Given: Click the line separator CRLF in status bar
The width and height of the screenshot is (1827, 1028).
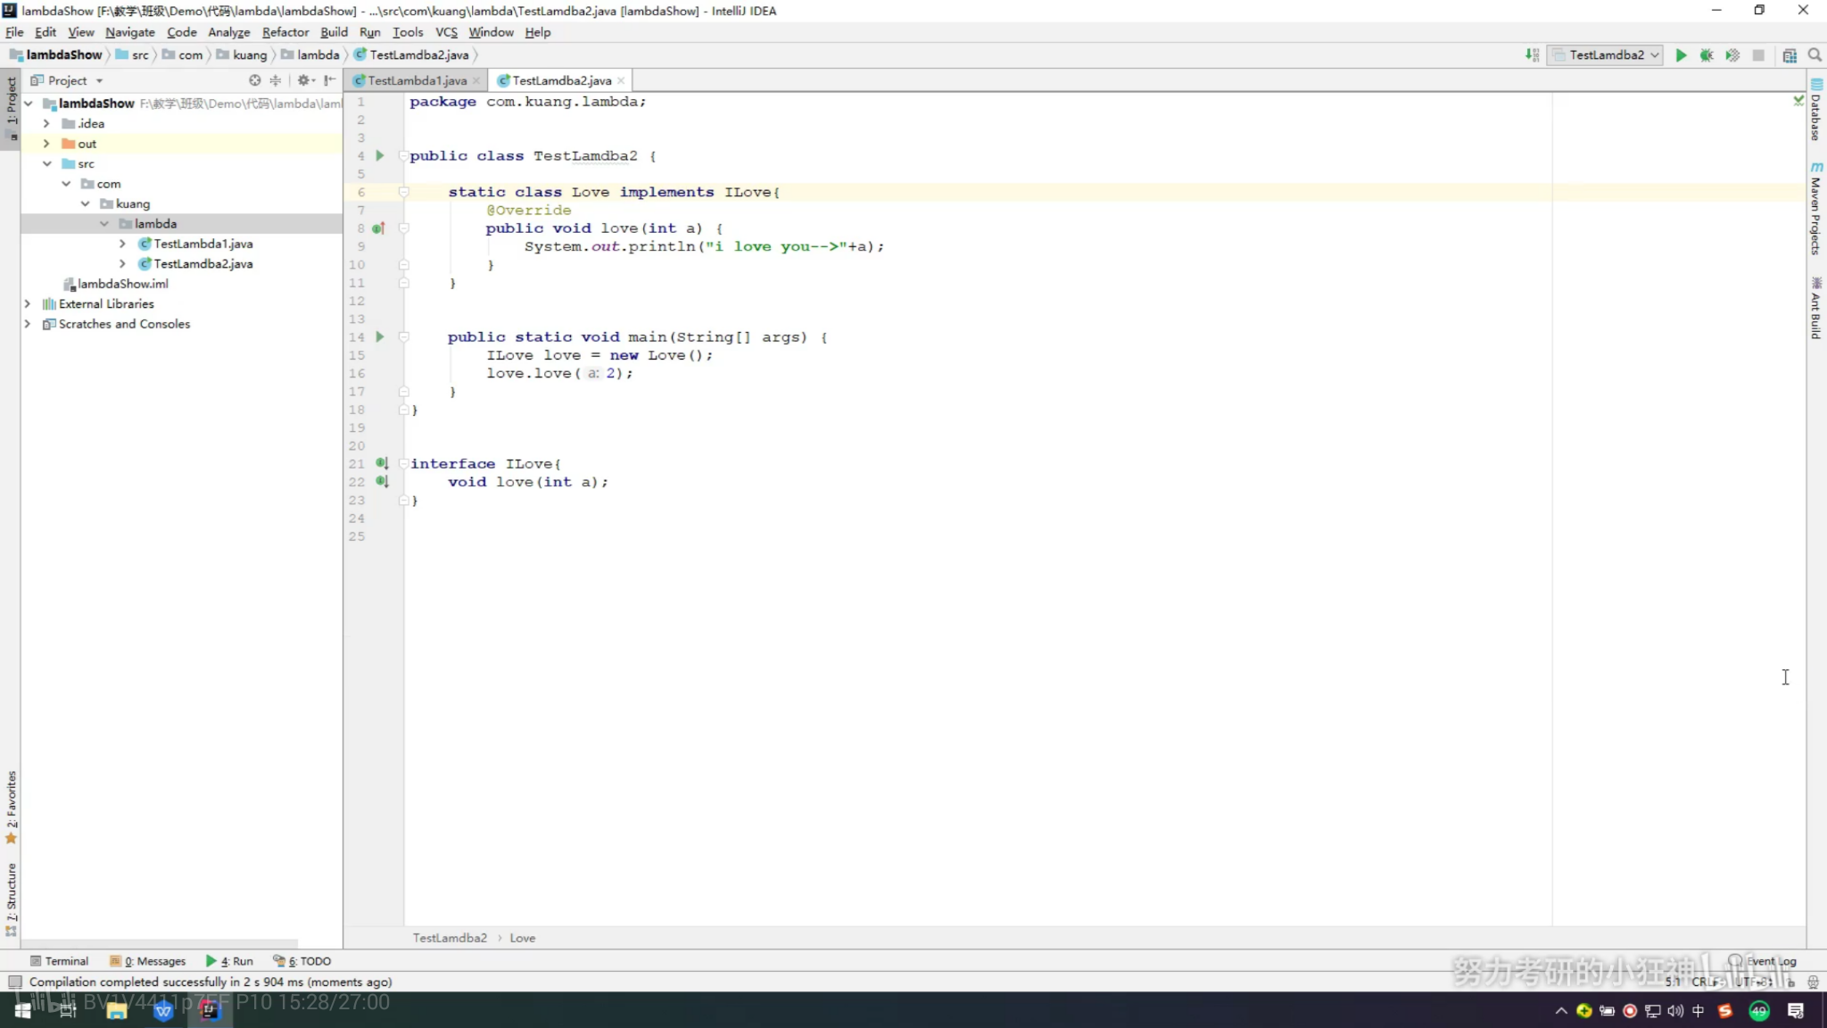Looking at the screenshot, I should click(1706, 982).
